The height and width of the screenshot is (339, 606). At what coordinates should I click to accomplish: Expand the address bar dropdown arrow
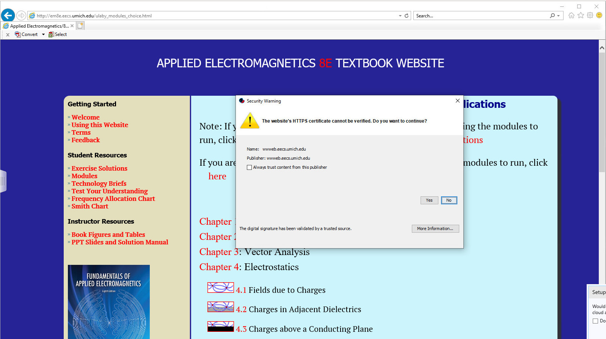(x=400, y=16)
